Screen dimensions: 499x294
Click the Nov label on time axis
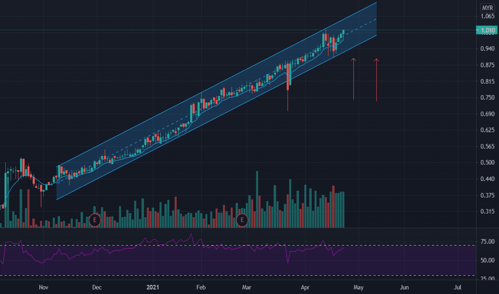pyautogui.click(x=43, y=288)
